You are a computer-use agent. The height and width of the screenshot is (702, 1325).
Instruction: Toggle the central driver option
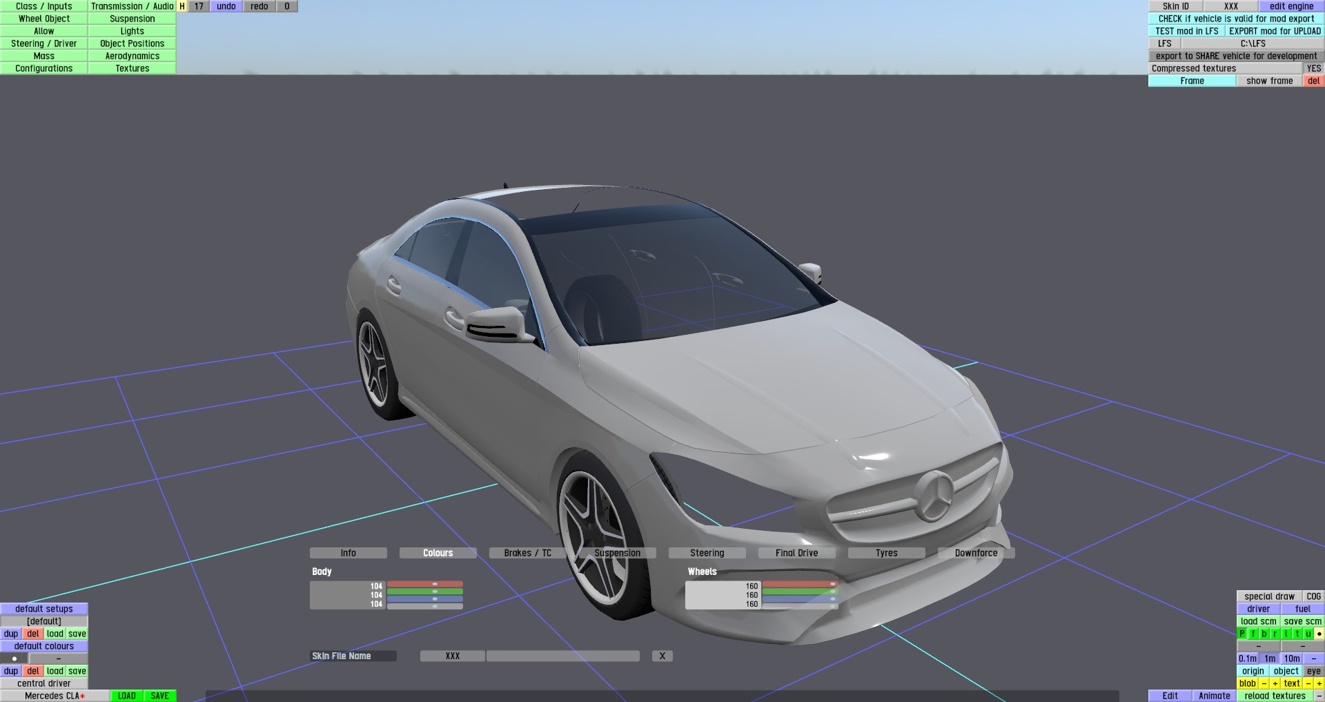pyautogui.click(x=44, y=683)
